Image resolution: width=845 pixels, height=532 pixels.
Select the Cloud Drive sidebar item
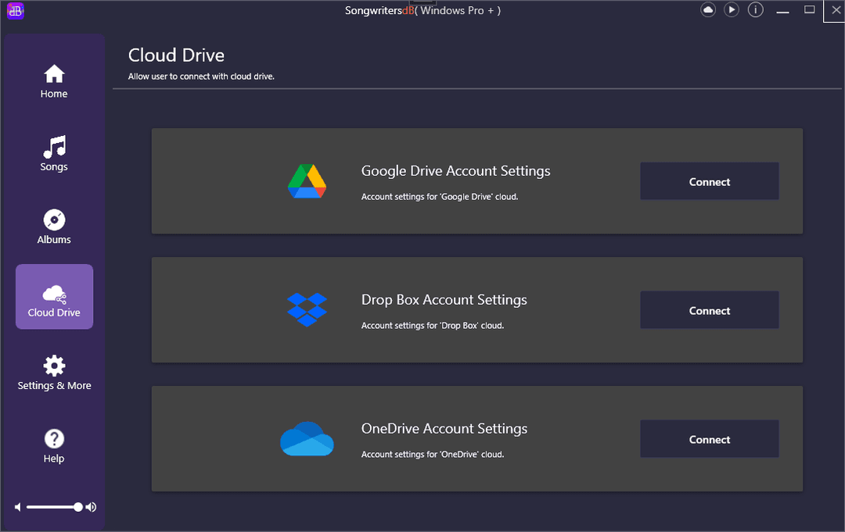54,296
